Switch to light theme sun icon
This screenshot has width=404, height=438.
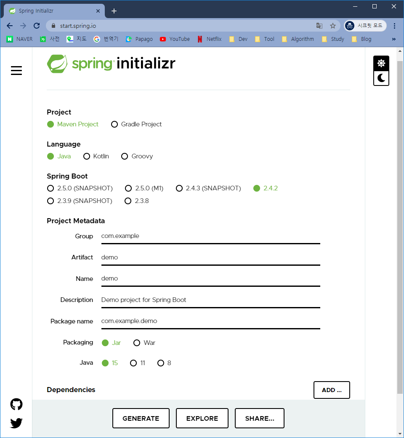point(381,63)
